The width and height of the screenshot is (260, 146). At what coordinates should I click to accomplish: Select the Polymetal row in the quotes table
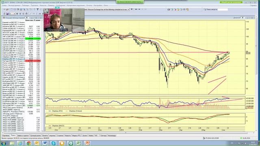22,30
